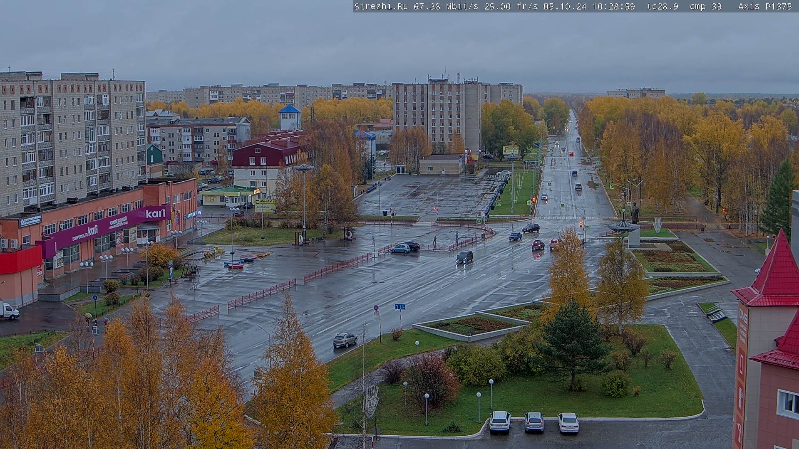
Task: Select the "67.38 Mbit/s" bitrate readout
Action: 446,6
